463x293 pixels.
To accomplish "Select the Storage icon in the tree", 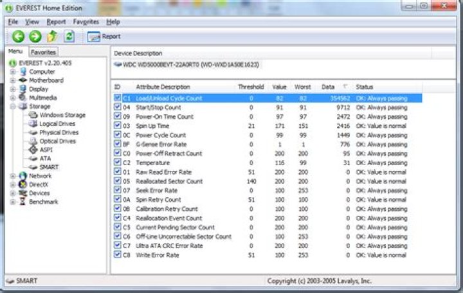I will (x=23, y=106).
